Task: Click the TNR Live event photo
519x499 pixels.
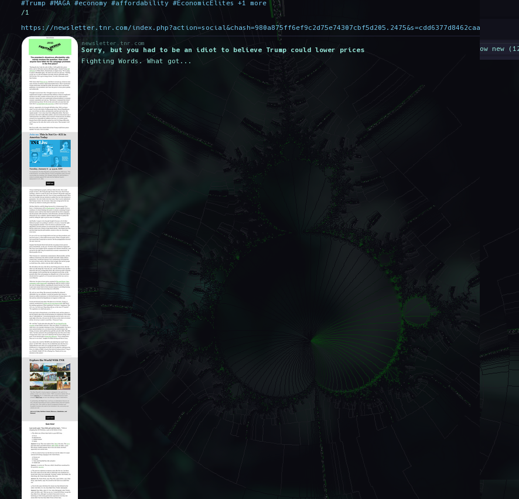Action: [x=50, y=153]
